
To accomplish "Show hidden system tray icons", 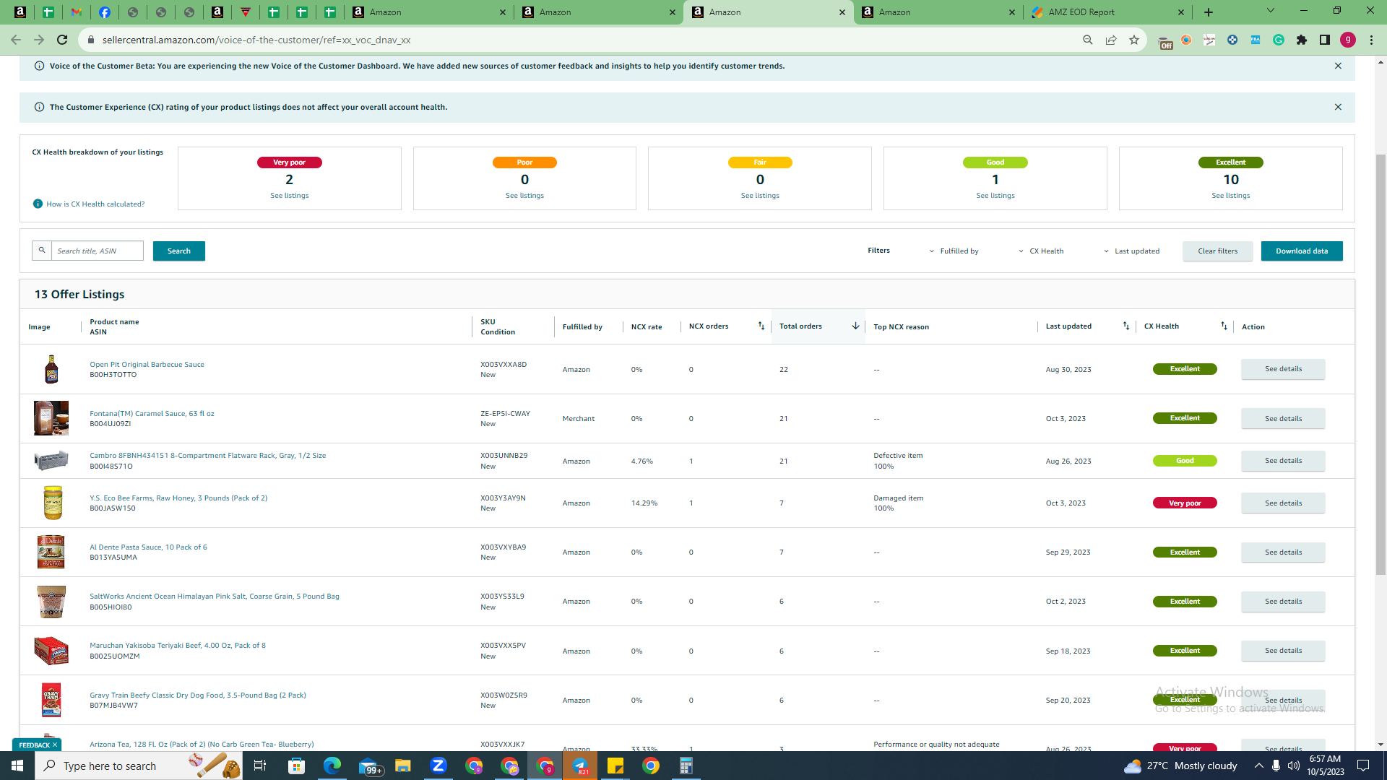I will pos(1258,766).
